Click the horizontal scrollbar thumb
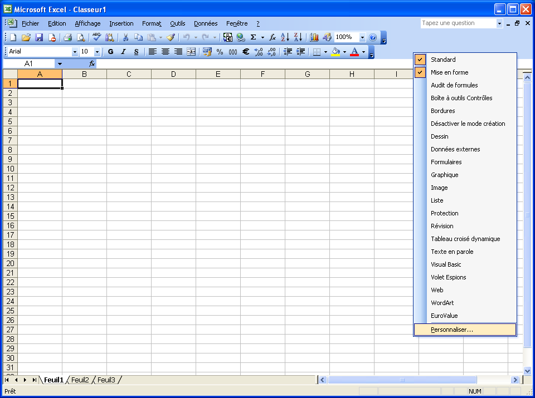This screenshot has height=398, width=535. 402,380
